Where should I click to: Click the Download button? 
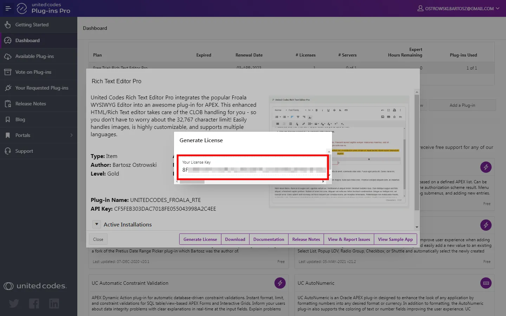(235, 239)
